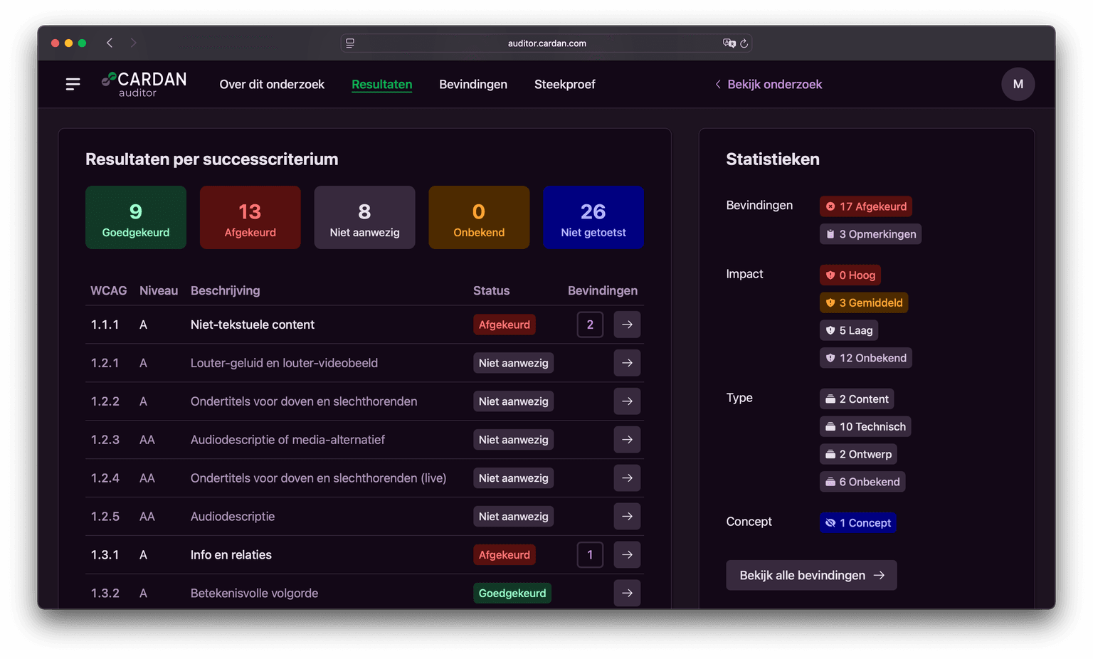Click the WCAG number 1.2.5

click(105, 517)
